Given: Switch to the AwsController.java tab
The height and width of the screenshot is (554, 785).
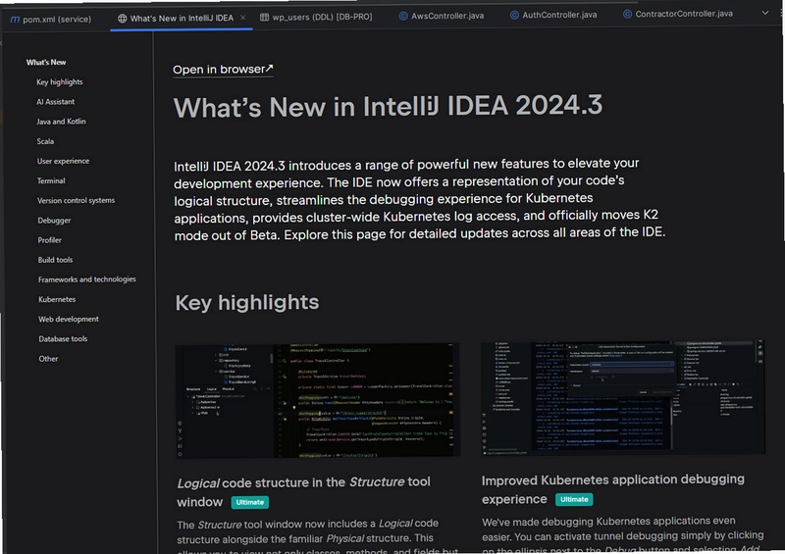Looking at the screenshot, I should tap(442, 16).
